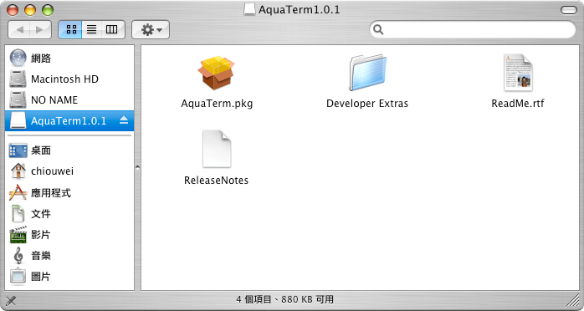Switch to list view
This screenshot has width=584, height=311.
(92, 30)
